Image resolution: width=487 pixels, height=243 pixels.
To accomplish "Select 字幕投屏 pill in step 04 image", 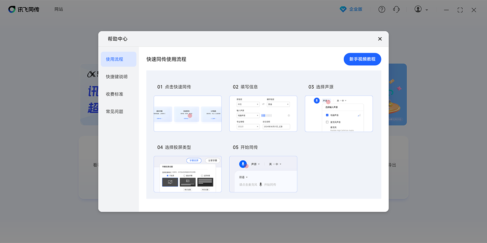I will coord(194,160).
